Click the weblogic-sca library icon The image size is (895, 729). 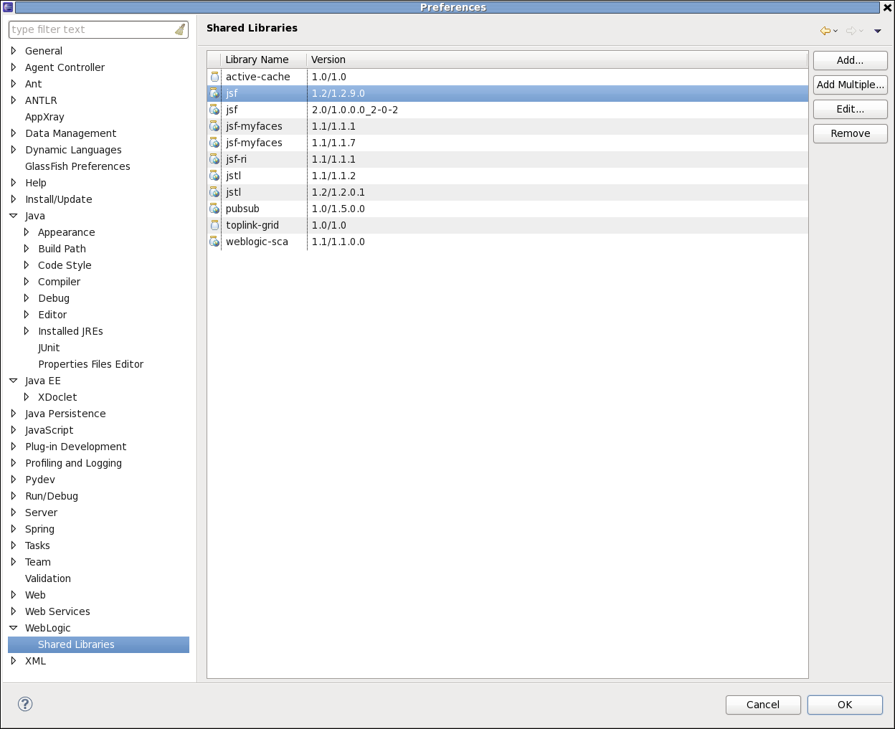pyautogui.click(x=214, y=242)
